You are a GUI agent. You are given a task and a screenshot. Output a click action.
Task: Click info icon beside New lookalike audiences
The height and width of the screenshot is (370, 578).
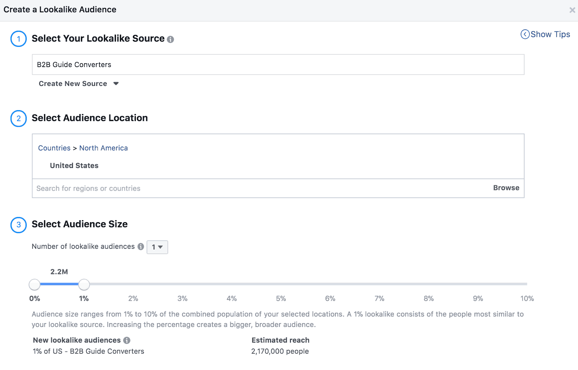(127, 340)
